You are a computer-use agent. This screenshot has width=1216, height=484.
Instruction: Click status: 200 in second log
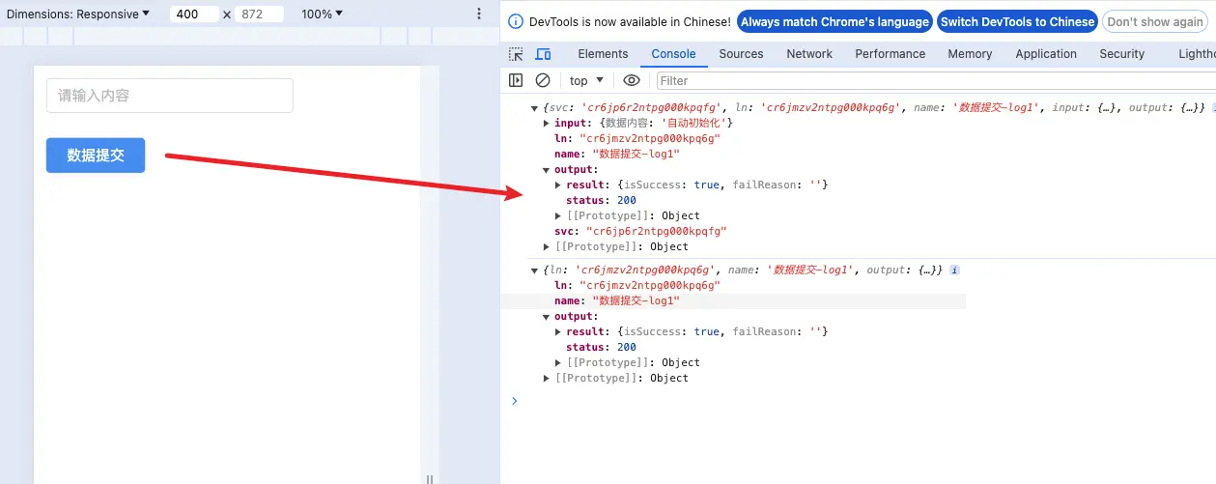601,347
